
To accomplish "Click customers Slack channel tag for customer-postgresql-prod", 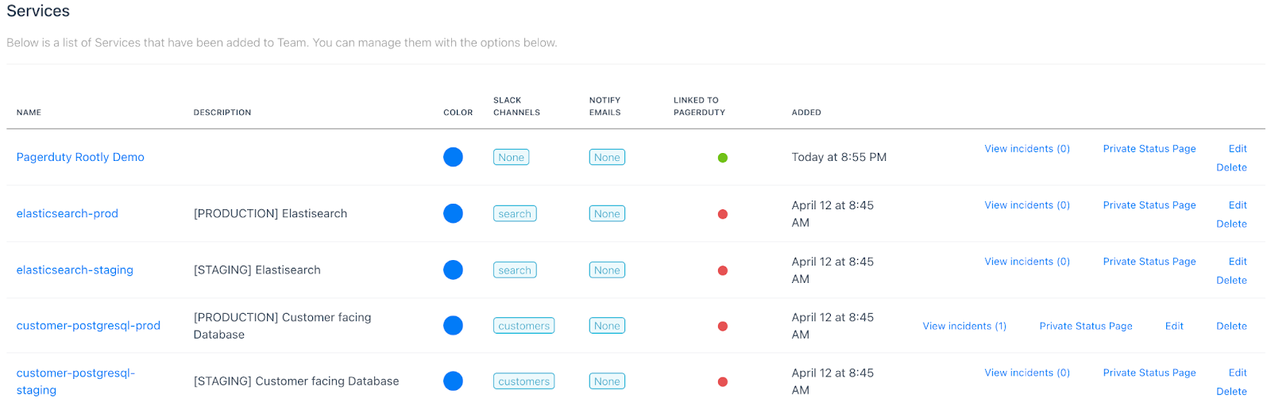I will pyautogui.click(x=523, y=326).
